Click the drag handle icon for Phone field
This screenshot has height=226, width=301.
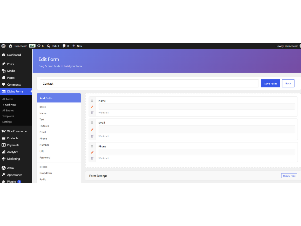(x=92, y=146)
